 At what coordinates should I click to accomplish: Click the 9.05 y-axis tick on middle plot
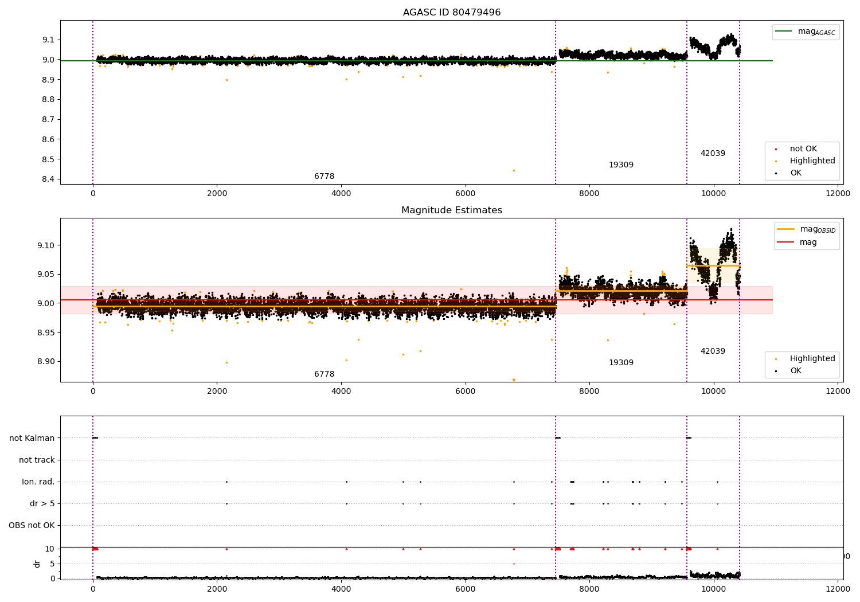coord(46,275)
